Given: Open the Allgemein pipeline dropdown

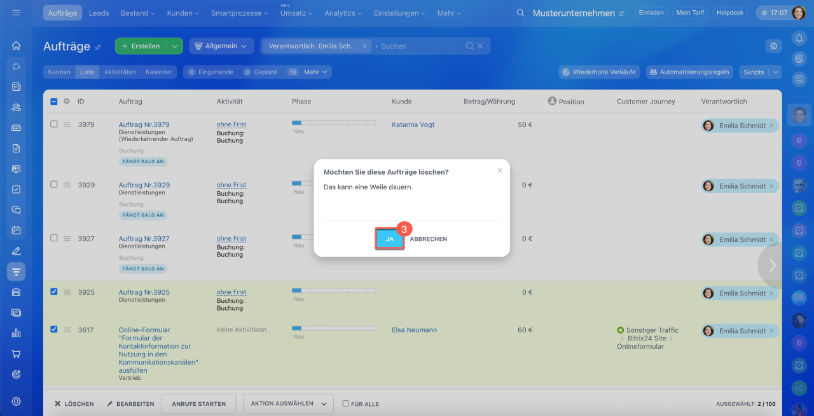Looking at the screenshot, I should [221, 46].
